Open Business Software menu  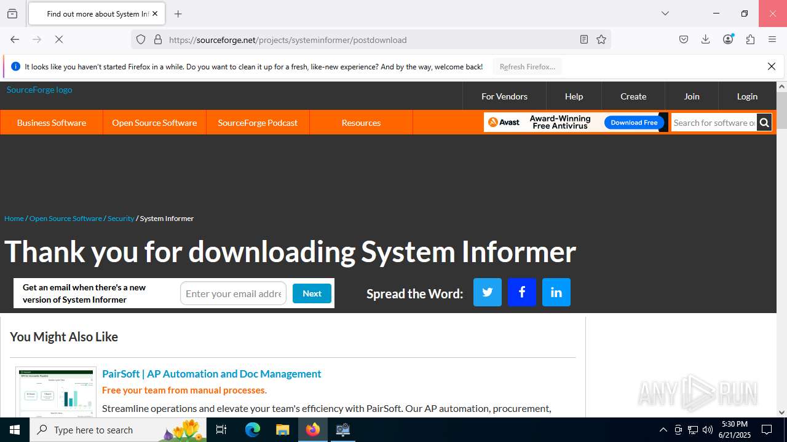pyautogui.click(x=52, y=123)
